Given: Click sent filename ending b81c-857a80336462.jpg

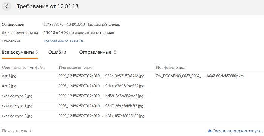Looking at the screenshot, I should pyautogui.click(x=102, y=116).
